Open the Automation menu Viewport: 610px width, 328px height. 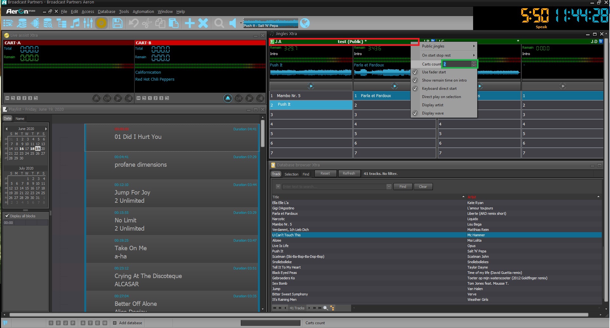(143, 12)
